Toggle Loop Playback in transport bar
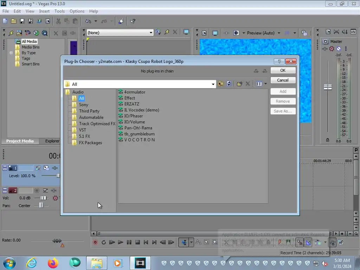 pos(104,242)
